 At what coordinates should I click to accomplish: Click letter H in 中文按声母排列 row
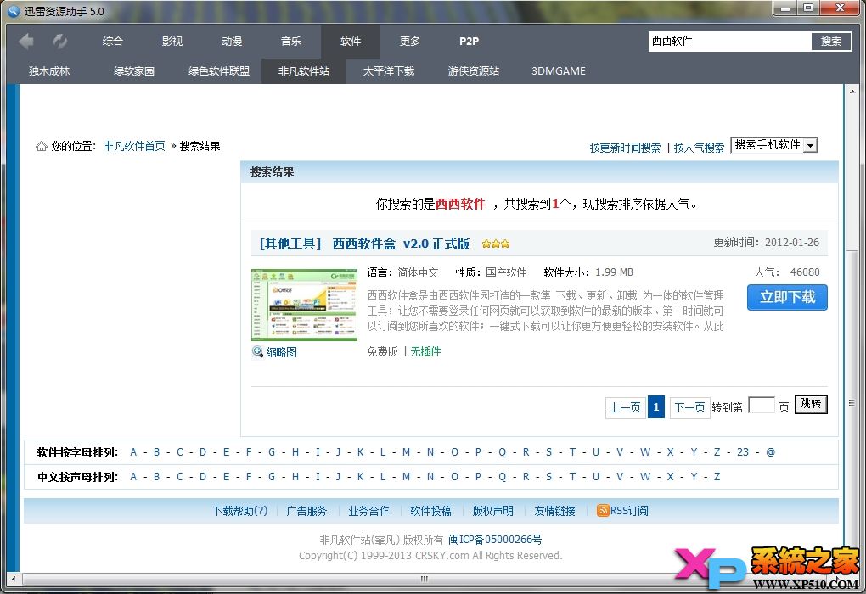pos(295,476)
